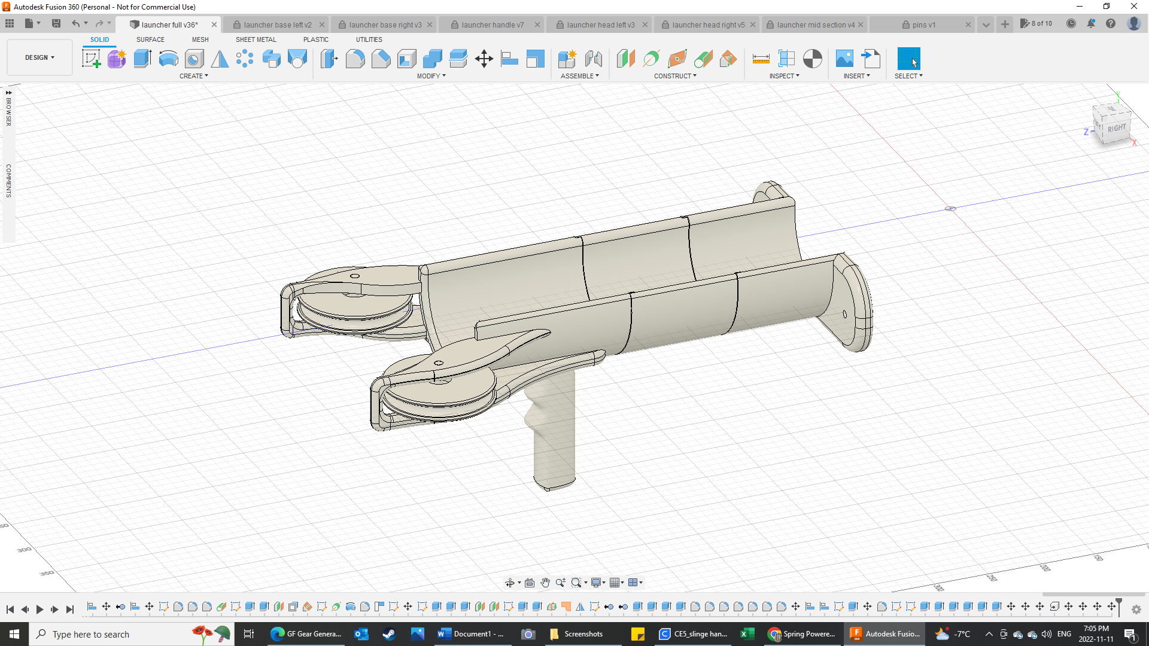The height and width of the screenshot is (646, 1149).
Task: Open the launcher handle v7 document tab
Action: (x=492, y=25)
